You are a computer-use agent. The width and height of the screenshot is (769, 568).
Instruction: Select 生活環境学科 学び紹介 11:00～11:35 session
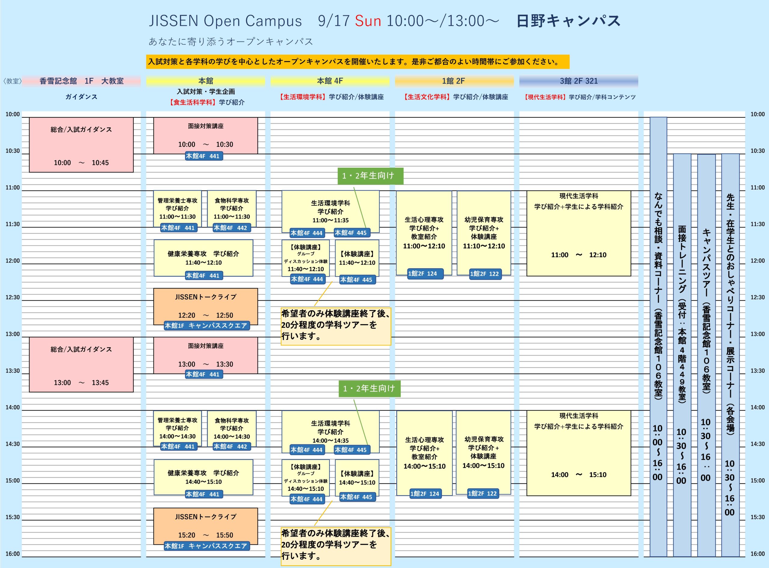[330, 212]
